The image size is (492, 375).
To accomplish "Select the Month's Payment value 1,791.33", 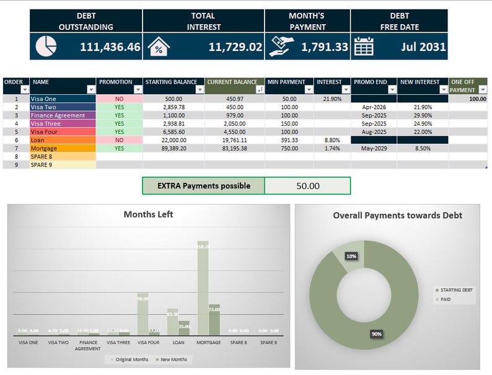I will coord(325,47).
